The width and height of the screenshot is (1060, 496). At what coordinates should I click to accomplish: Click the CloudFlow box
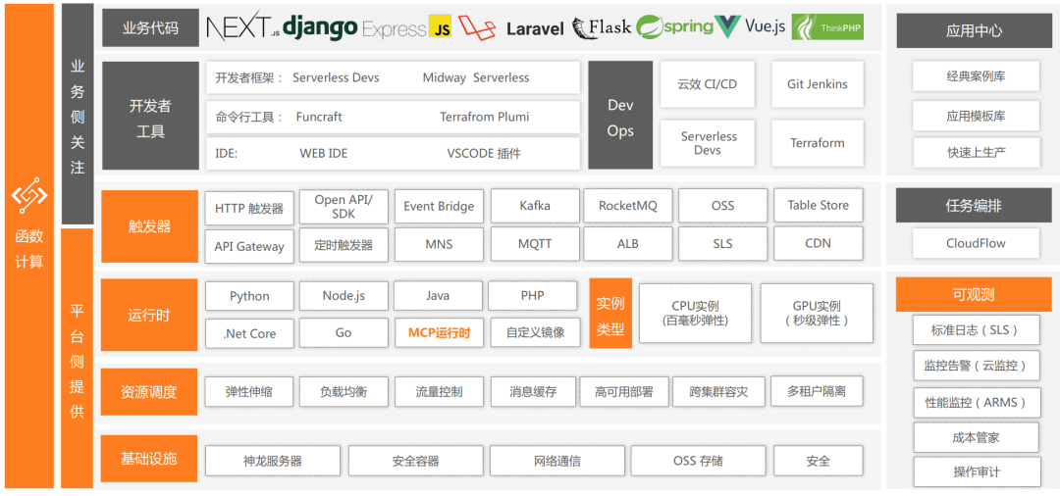pos(976,243)
